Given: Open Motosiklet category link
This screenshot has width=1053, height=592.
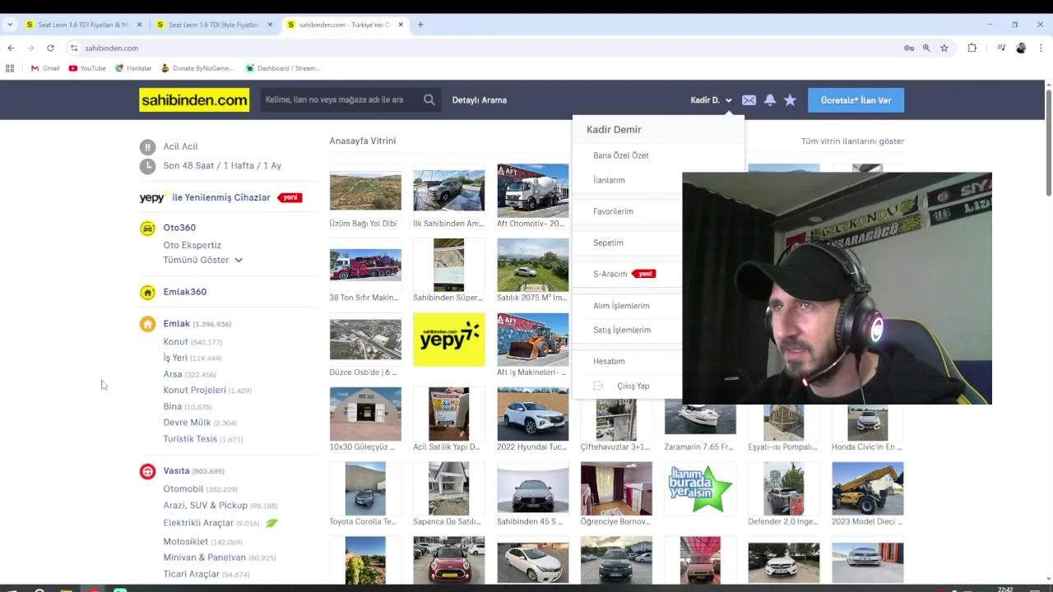Looking at the screenshot, I should click(185, 542).
